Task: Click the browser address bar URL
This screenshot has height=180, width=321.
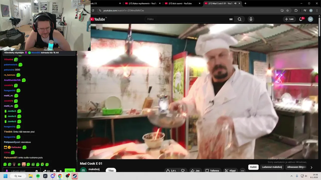Action: click(x=123, y=10)
